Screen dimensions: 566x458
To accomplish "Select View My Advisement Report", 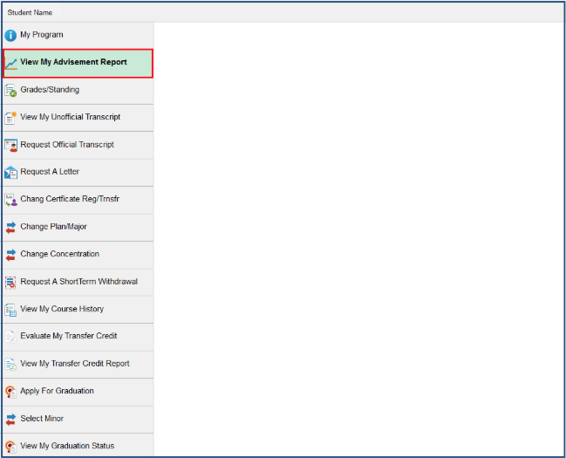I will (73, 63).
